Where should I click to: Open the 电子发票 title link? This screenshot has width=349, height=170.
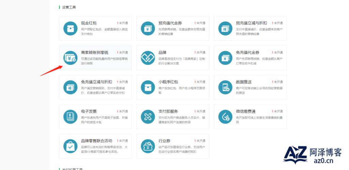click(89, 112)
